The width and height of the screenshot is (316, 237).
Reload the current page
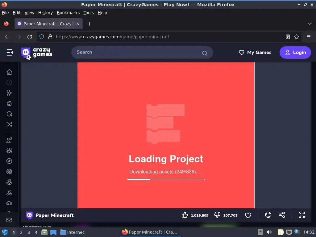pos(30,37)
